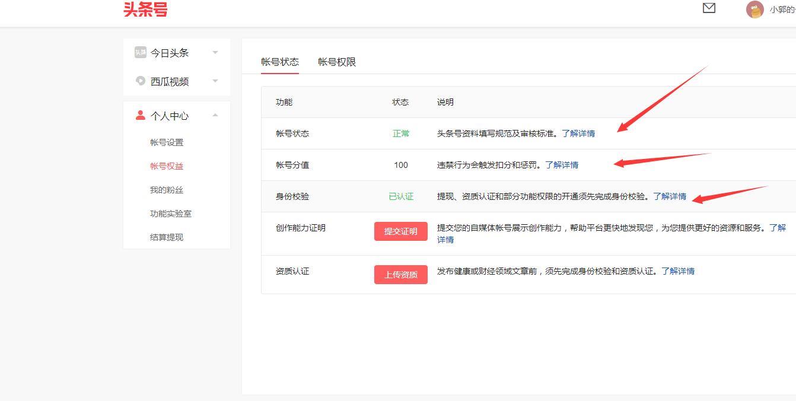The image size is (796, 401).
Task: Open 了解详情 link in 资质认证 row
Action: coord(678,271)
